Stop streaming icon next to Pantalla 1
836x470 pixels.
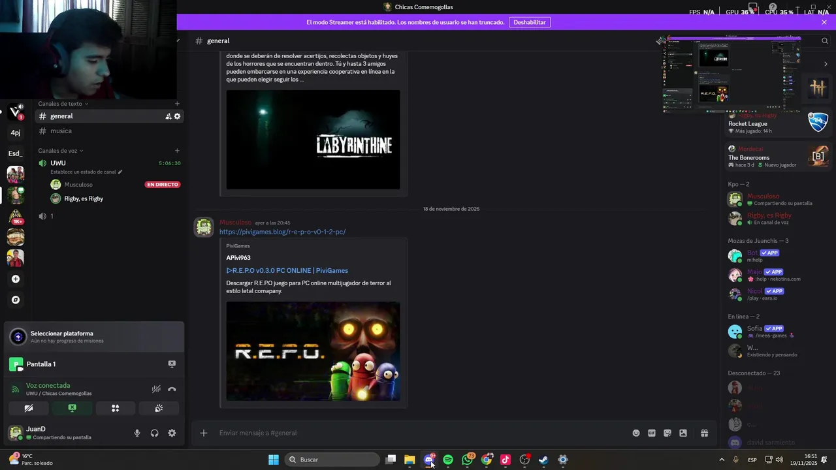tap(172, 364)
